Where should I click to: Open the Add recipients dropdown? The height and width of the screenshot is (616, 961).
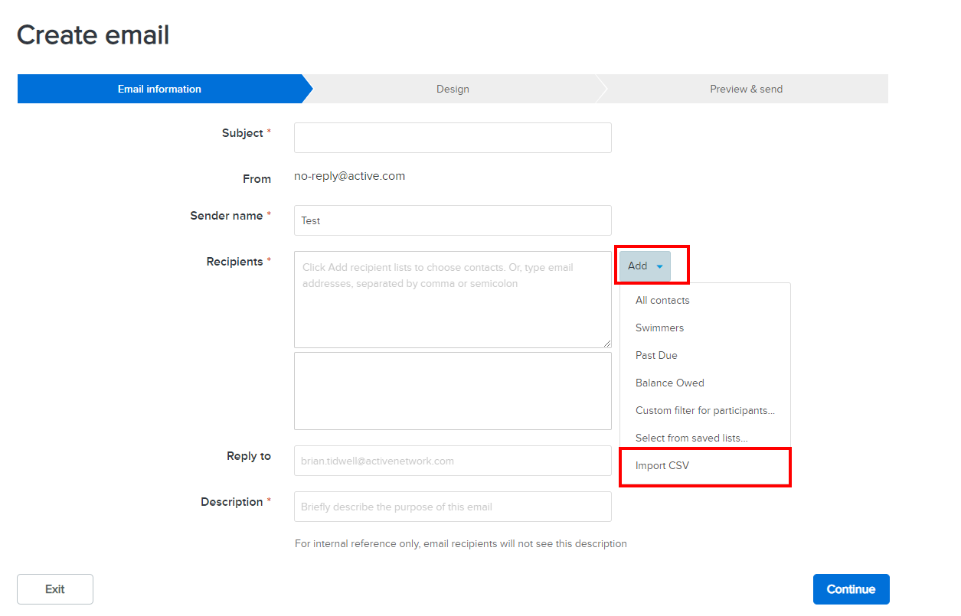point(645,266)
